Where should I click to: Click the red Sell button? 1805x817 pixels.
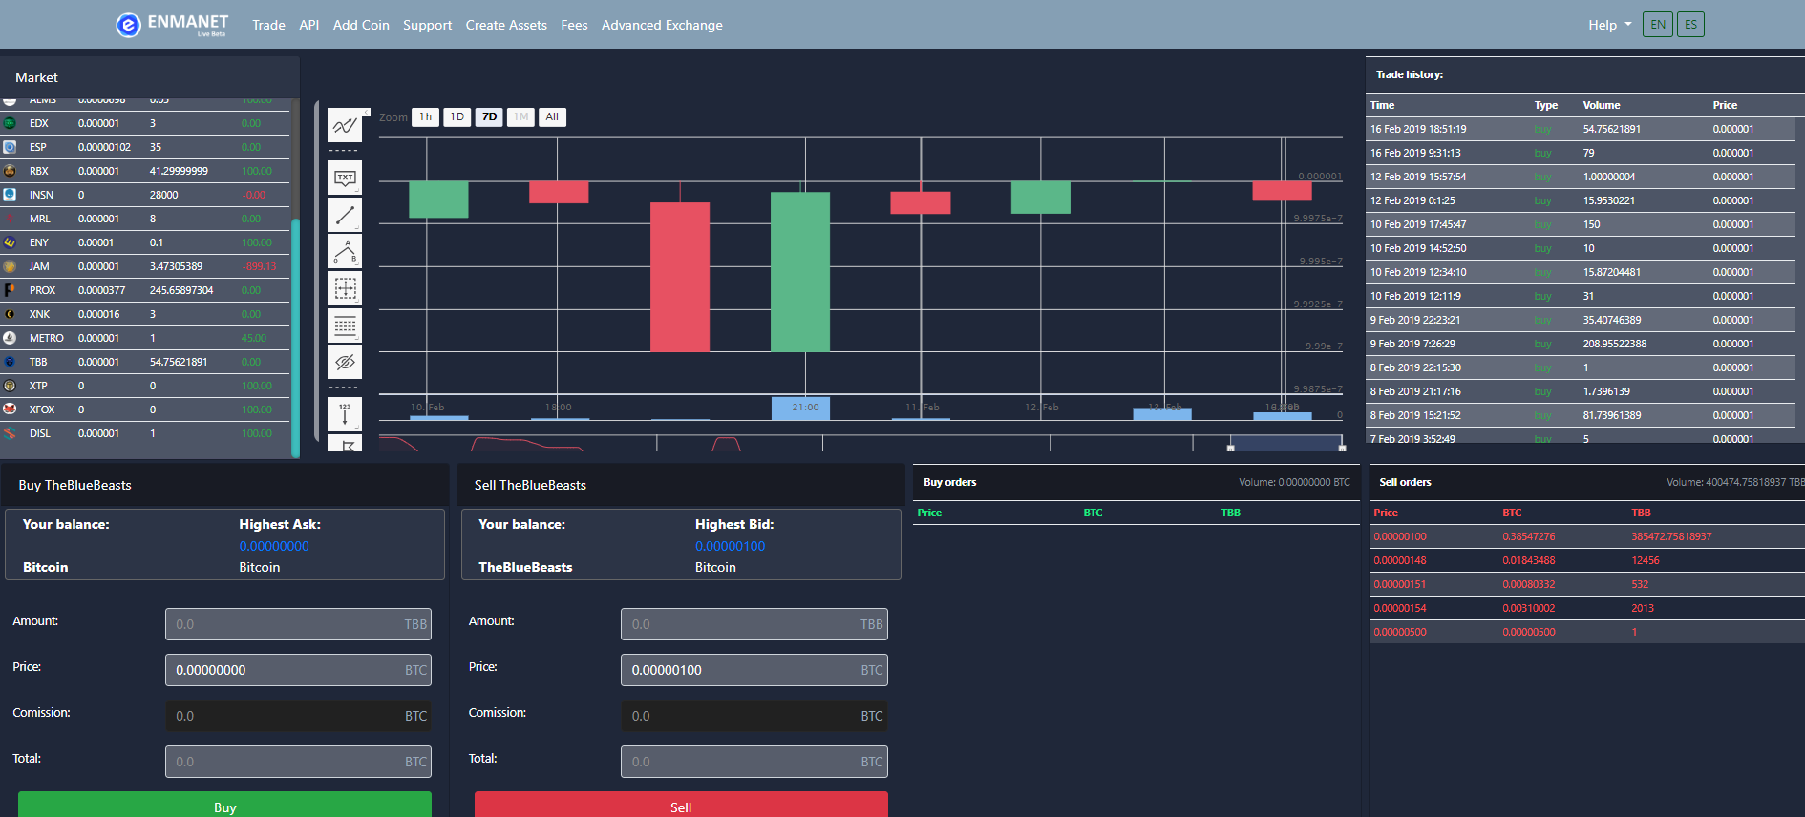(681, 805)
